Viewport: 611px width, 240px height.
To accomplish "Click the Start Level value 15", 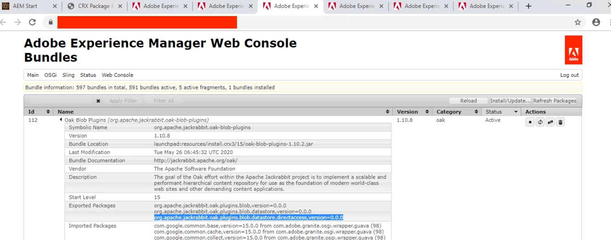I will point(157,197).
